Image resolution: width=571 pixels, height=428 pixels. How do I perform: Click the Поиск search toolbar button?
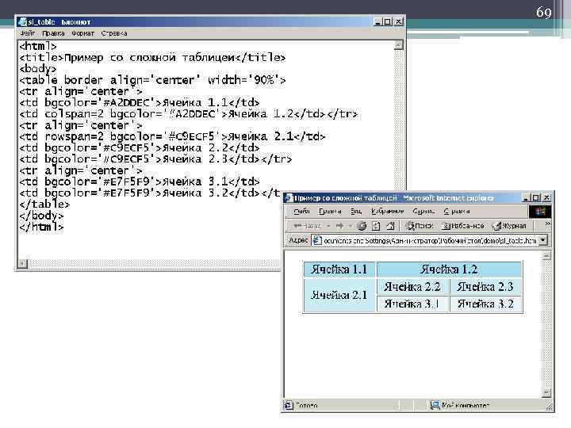click(x=420, y=226)
